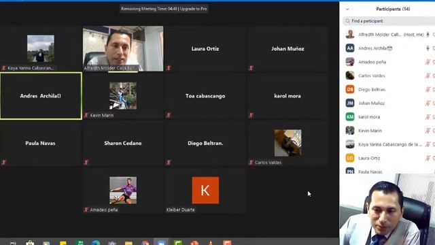Toggle microphone for Andres Archila in list
The image size is (435, 245).
coord(428,48)
